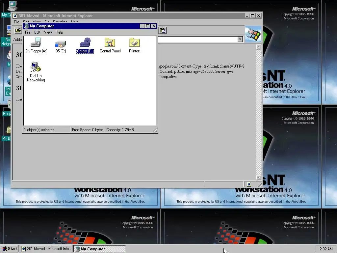Expand the Internet Explorer address bar dropdown
The image size is (337, 253).
[x=240, y=40]
